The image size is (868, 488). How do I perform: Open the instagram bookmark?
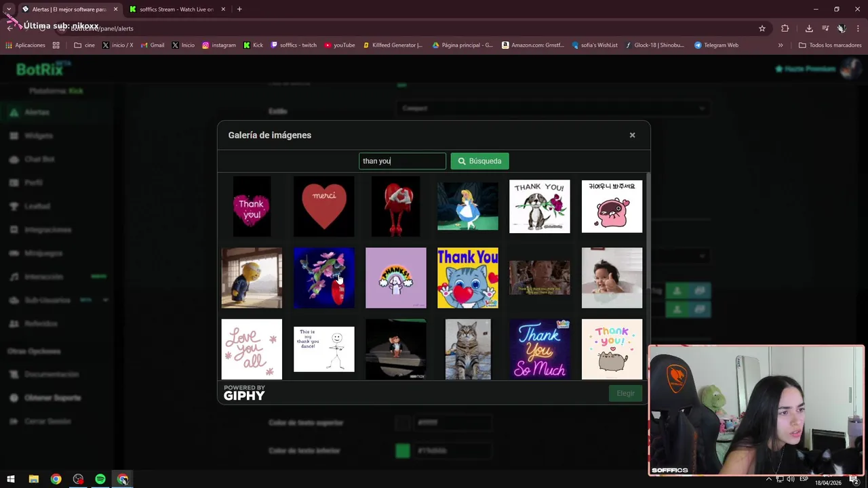(219, 45)
